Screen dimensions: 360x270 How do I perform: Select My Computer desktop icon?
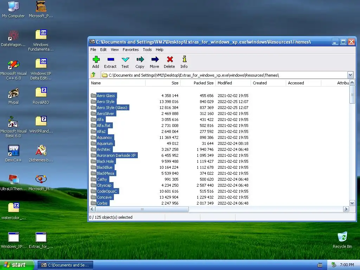[x=13, y=9]
